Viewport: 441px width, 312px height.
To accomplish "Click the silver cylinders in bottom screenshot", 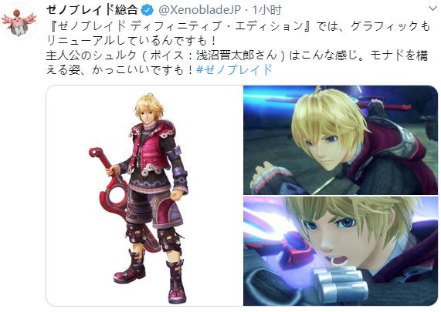I will (x=339, y=284).
